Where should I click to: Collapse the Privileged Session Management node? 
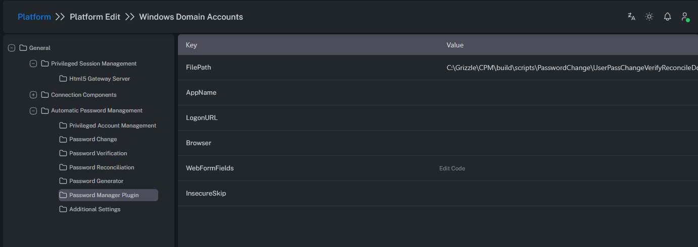[x=33, y=64]
